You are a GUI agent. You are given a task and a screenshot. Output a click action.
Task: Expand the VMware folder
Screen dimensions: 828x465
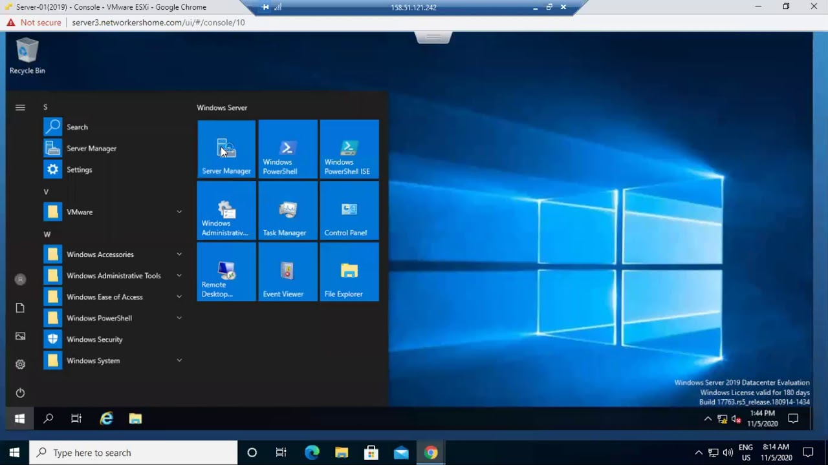(114, 212)
